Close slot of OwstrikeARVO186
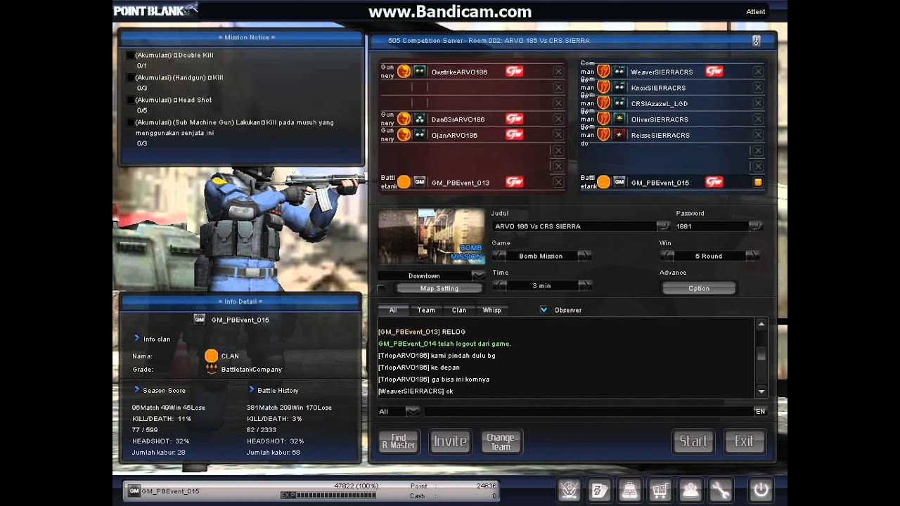 (x=558, y=72)
